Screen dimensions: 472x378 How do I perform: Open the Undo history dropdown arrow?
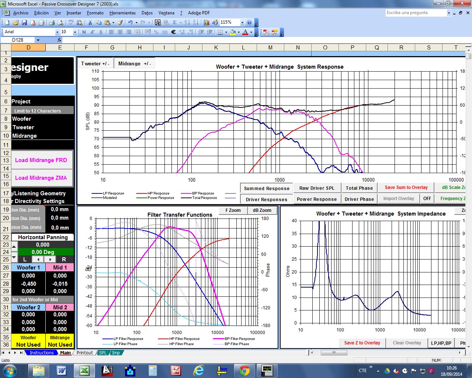pos(136,23)
